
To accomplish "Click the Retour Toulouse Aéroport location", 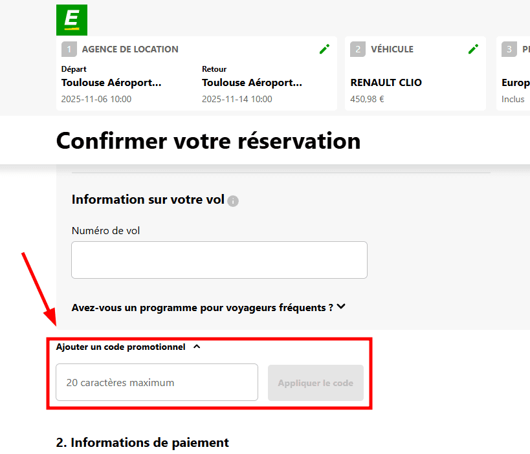I will pos(252,83).
